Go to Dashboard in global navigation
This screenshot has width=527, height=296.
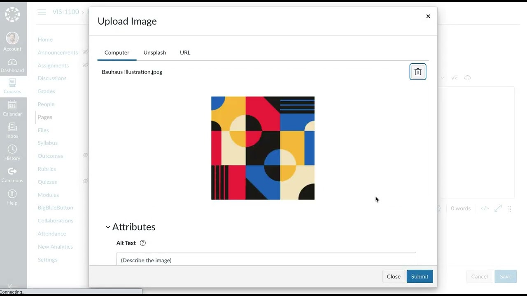point(12,66)
